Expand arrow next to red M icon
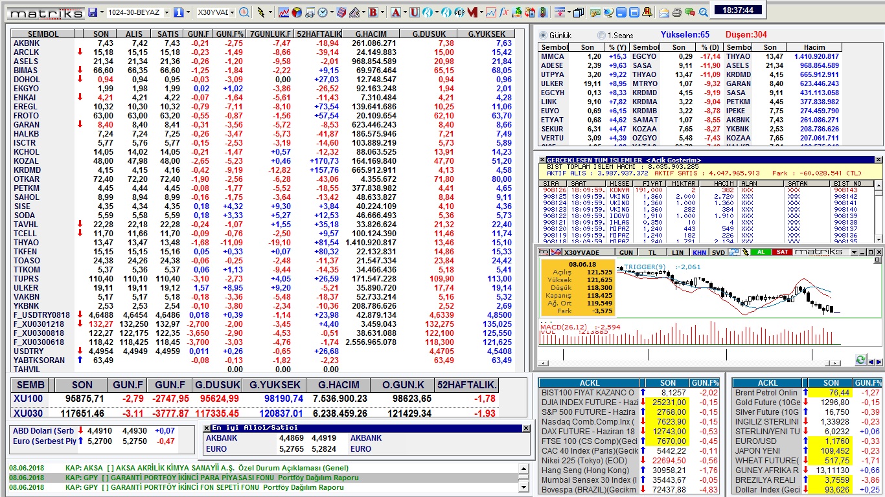The height and width of the screenshot is (497, 885). pyautogui.click(x=481, y=12)
